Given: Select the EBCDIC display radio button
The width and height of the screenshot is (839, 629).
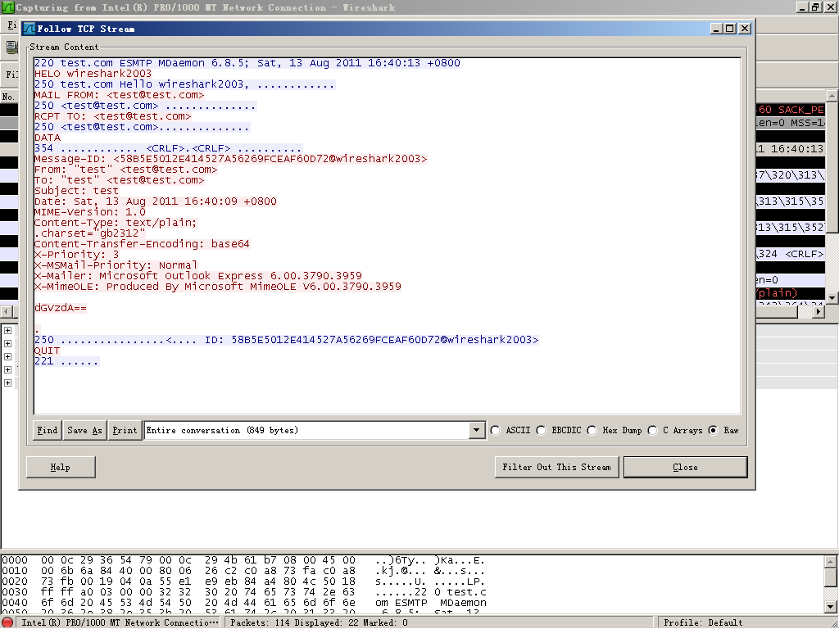Looking at the screenshot, I should (542, 431).
